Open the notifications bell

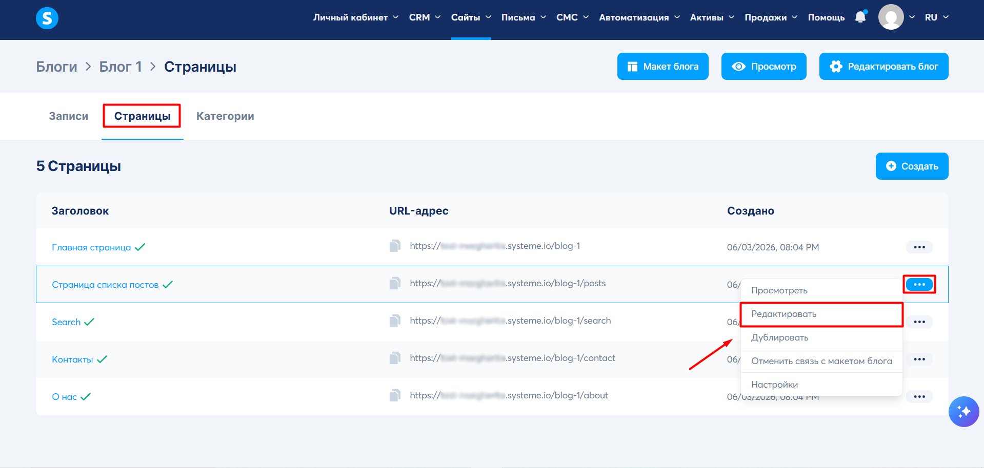(861, 17)
